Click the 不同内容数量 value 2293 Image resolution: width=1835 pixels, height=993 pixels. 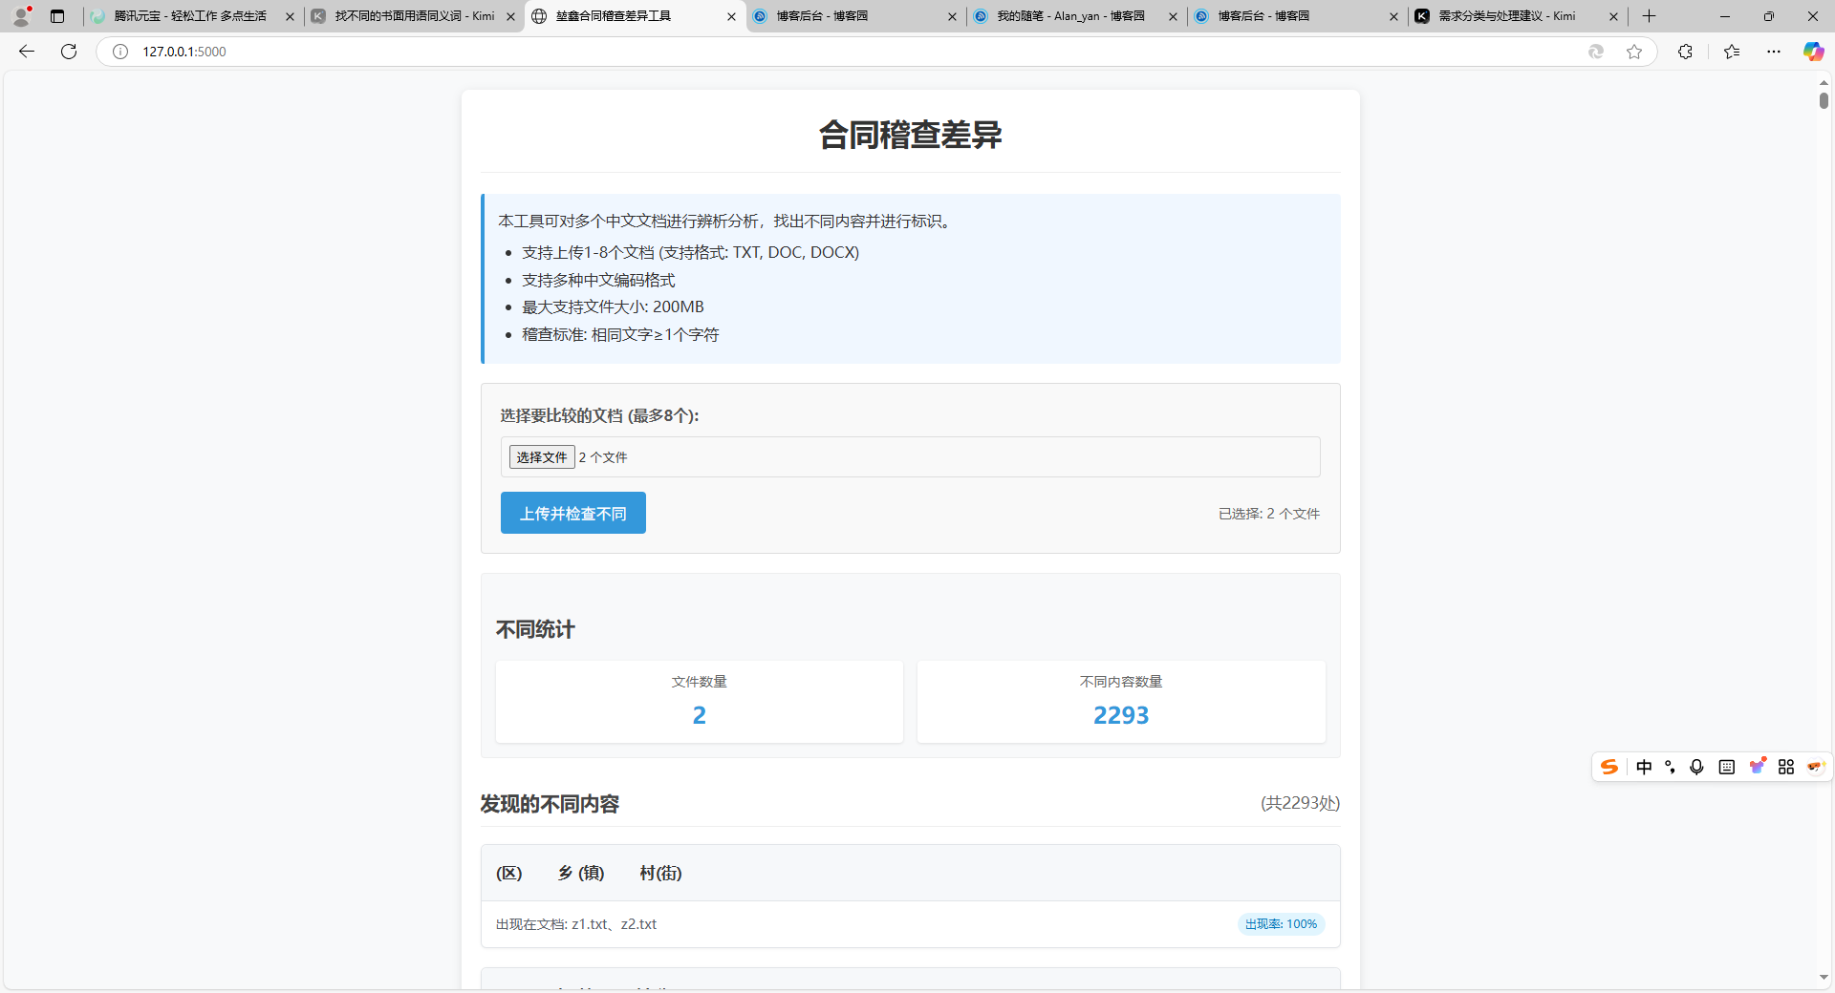(1121, 715)
